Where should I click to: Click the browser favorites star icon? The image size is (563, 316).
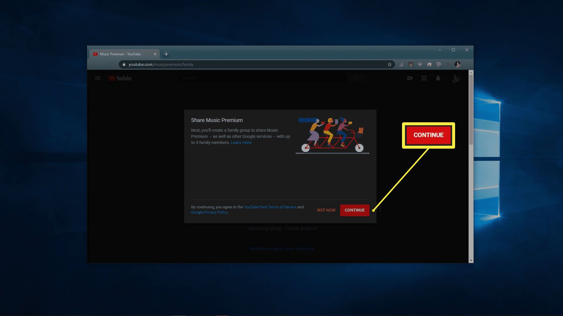[389, 64]
